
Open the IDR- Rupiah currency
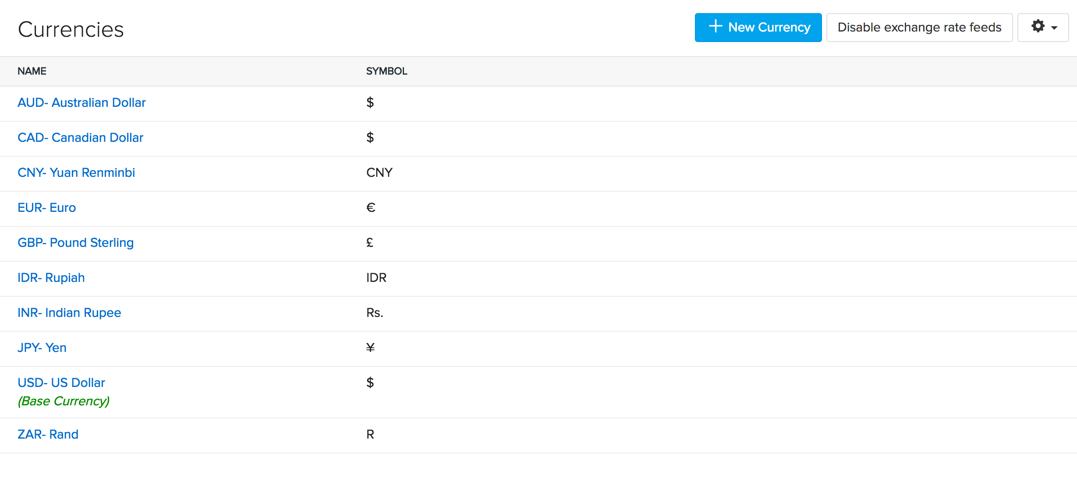(51, 278)
